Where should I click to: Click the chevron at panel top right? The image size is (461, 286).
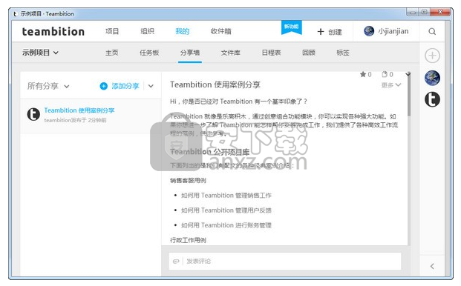[x=408, y=74]
